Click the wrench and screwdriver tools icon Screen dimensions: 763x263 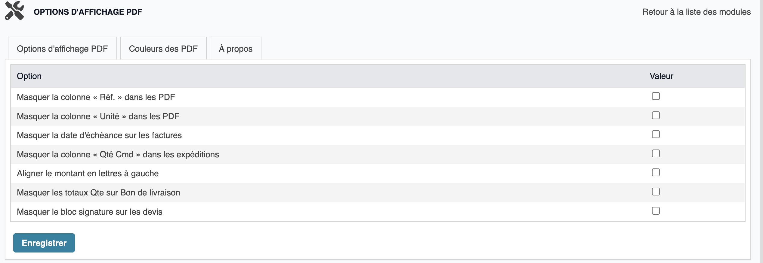14,11
